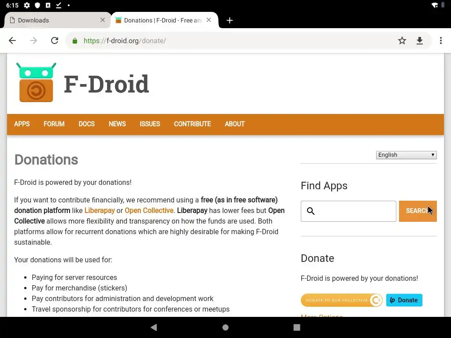Tap the checkmark icon in the status bar
The image size is (451, 338).
[x=59, y=5]
